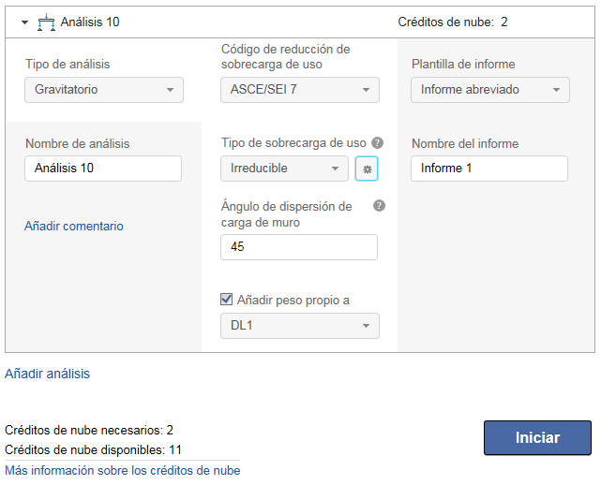This screenshot has height=485, width=601.
Task: Click the Créditos de nube: 2 label
Action: 453,22
